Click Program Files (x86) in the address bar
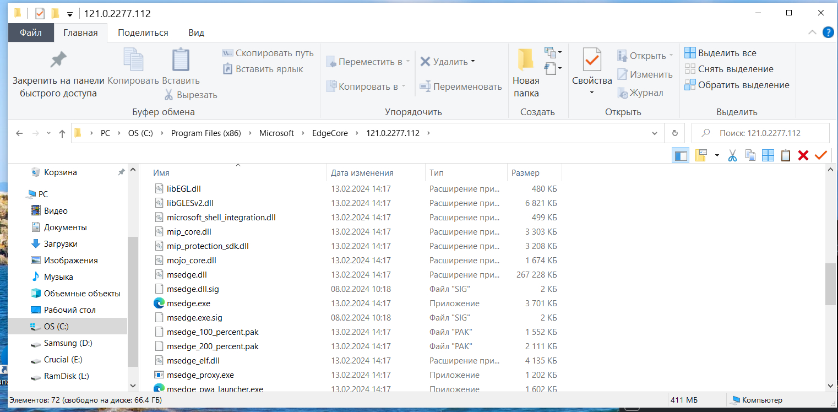The width and height of the screenshot is (838, 412). pos(206,133)
